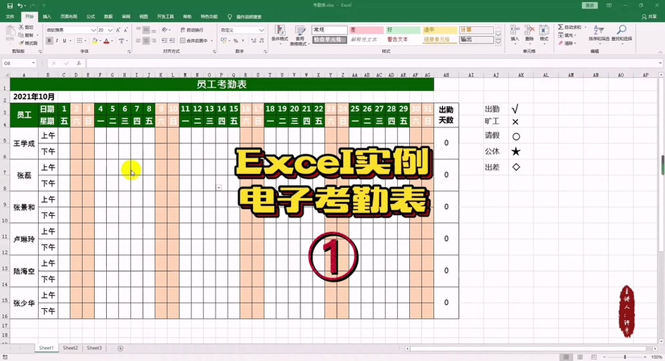Click the Save icon in quick access toolbar

click(x=10, y=6)
